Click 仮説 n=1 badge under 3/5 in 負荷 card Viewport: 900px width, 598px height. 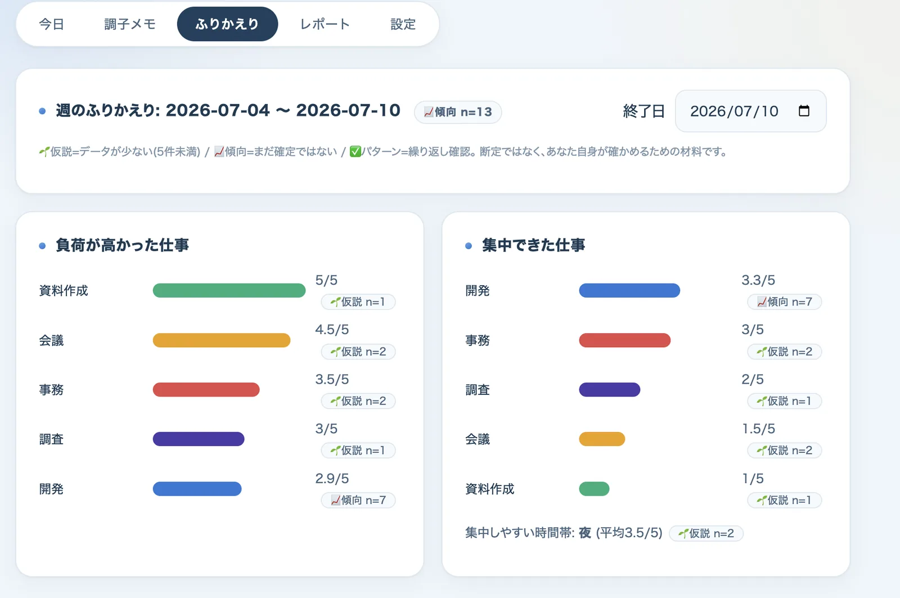click(x=358, y=451)
